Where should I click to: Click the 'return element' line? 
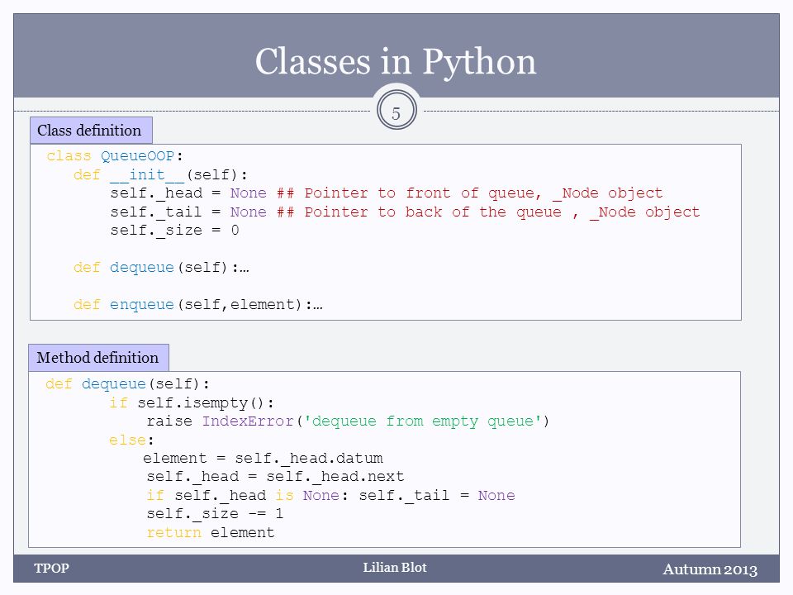[x=211, y=533]
